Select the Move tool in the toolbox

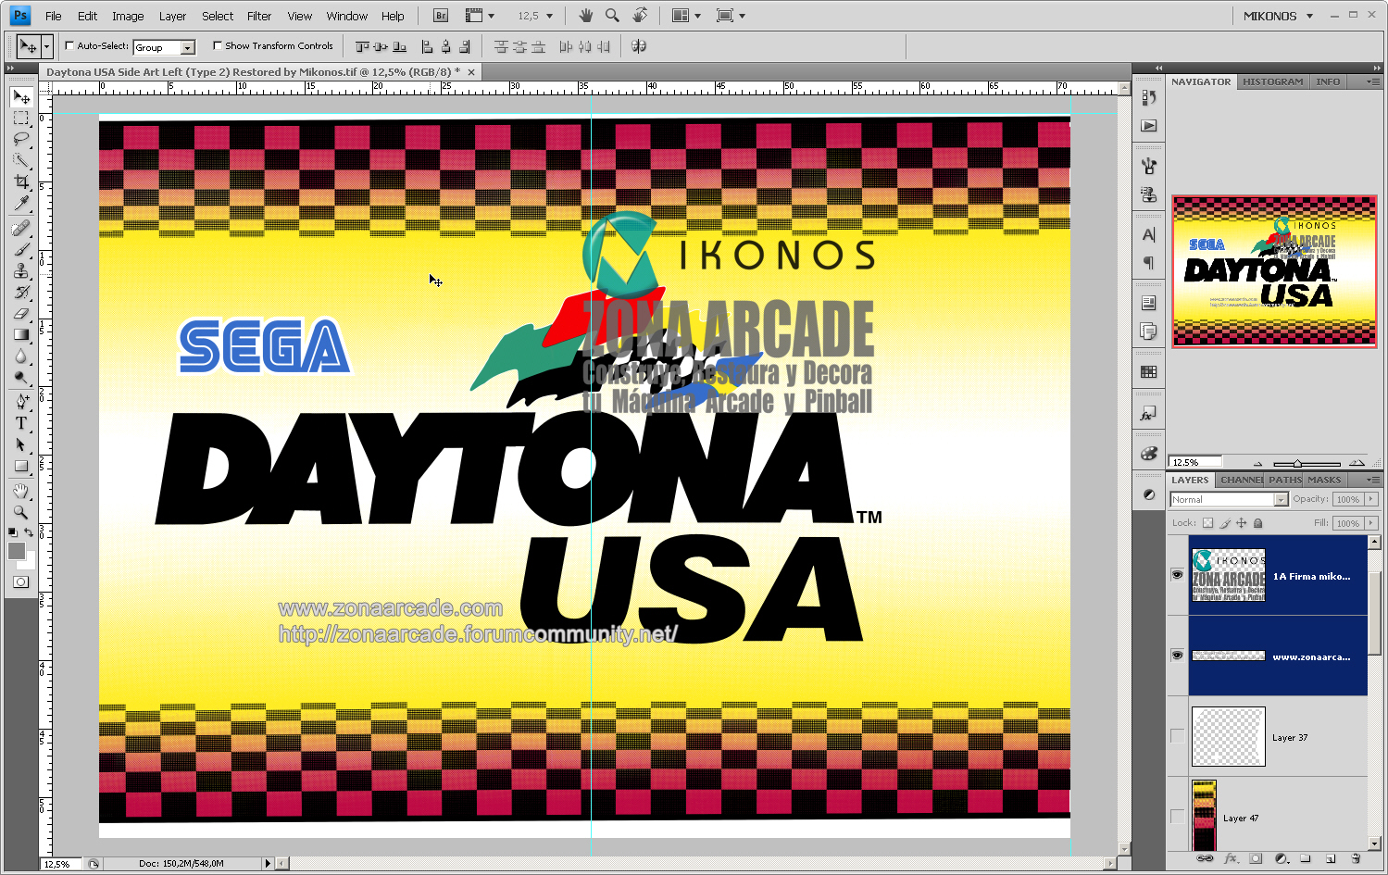[x=21, y=96]
